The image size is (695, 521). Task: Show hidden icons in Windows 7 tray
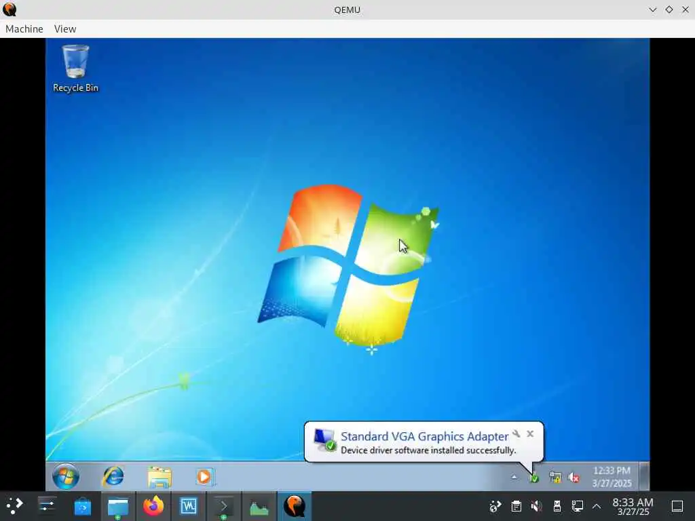(514, 477)
